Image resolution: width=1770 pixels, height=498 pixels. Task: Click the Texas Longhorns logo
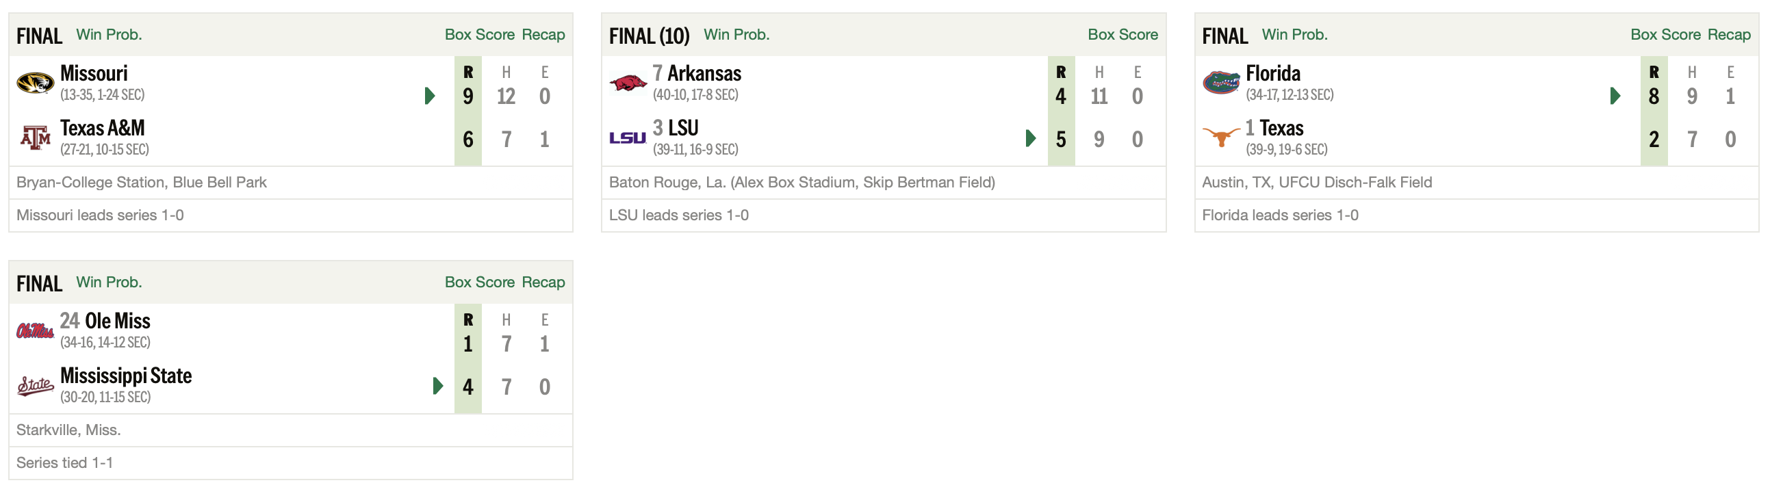1221,136
